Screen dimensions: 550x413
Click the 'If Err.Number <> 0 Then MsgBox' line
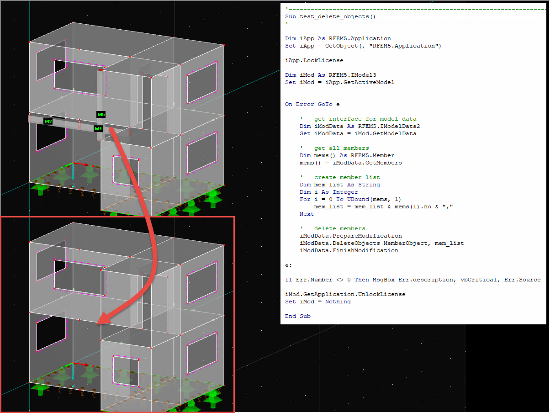coord(413,280)
